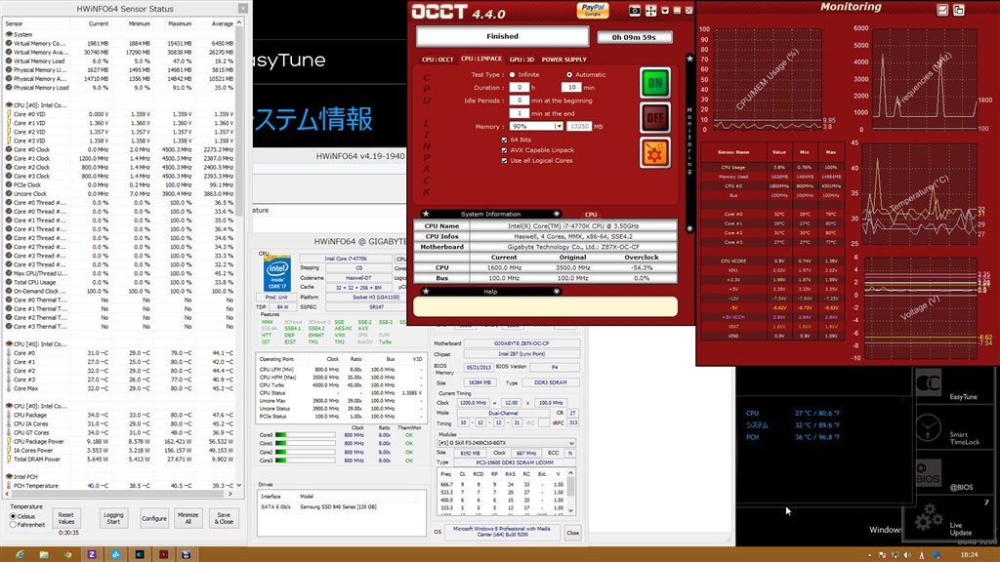Launch Internet Explorer from the taskbar
The height and width of the screenshot is (562, 1000).
[x=20, y=554]
